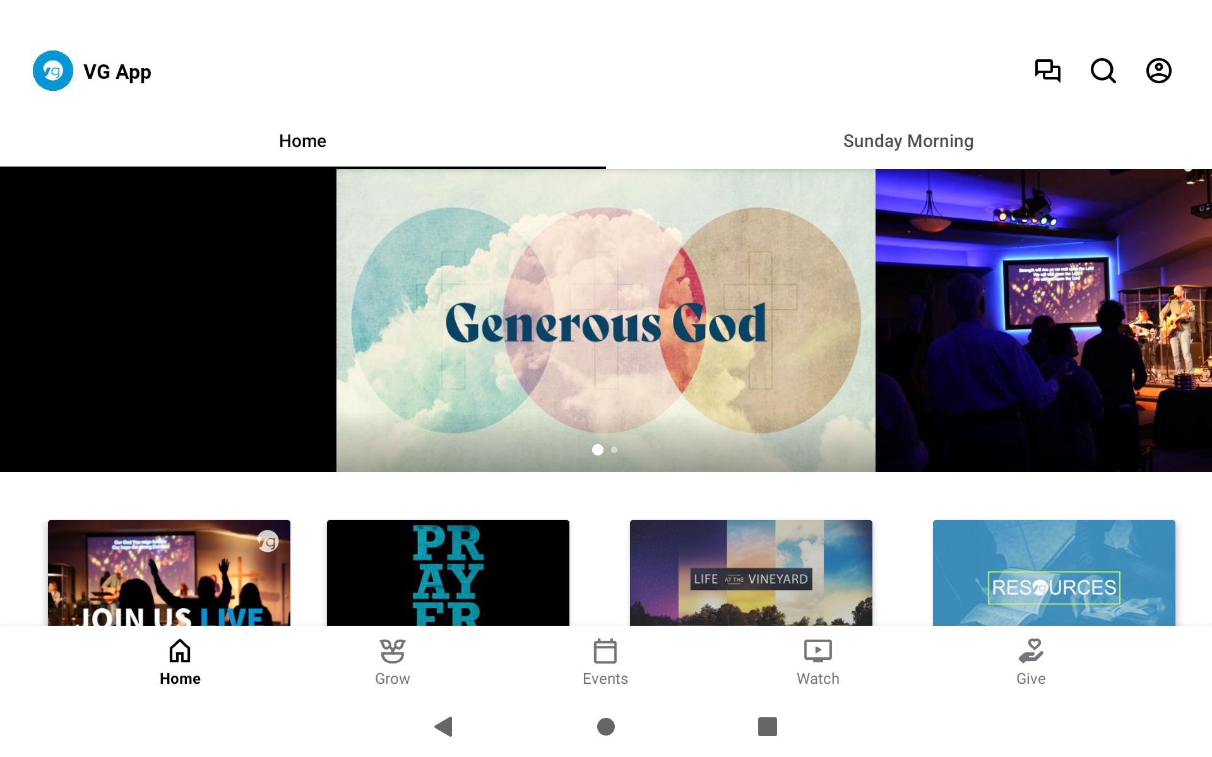Select the second carousel page dot
The width and height of the screenshot is (1212, 757).
(614, 450)
